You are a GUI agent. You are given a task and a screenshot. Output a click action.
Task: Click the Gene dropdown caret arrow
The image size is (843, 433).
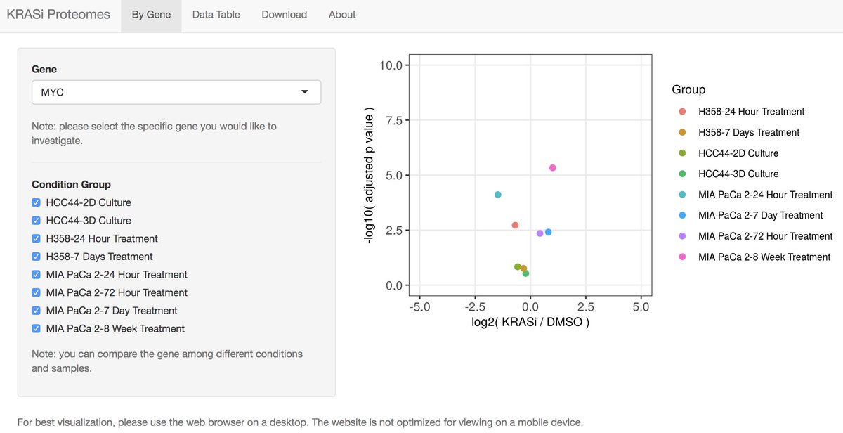305,92
